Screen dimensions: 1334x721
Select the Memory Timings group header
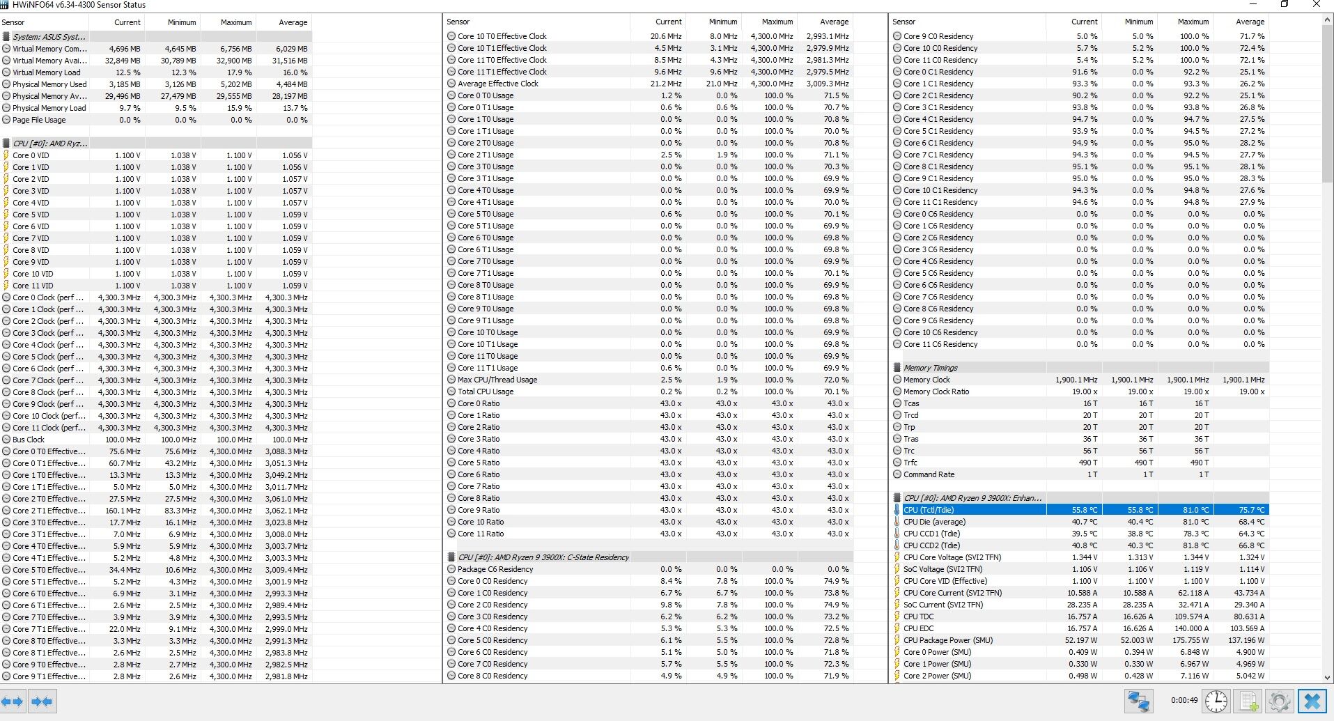coord(1080,368)
